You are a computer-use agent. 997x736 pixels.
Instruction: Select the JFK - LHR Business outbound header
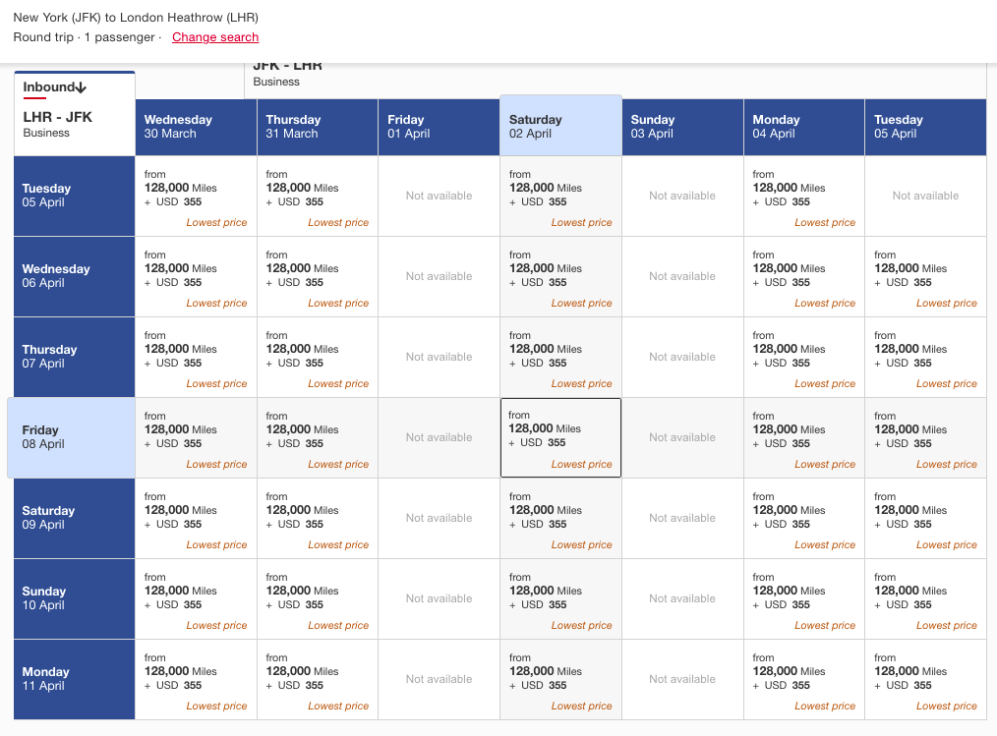click(x=285, y=75)
